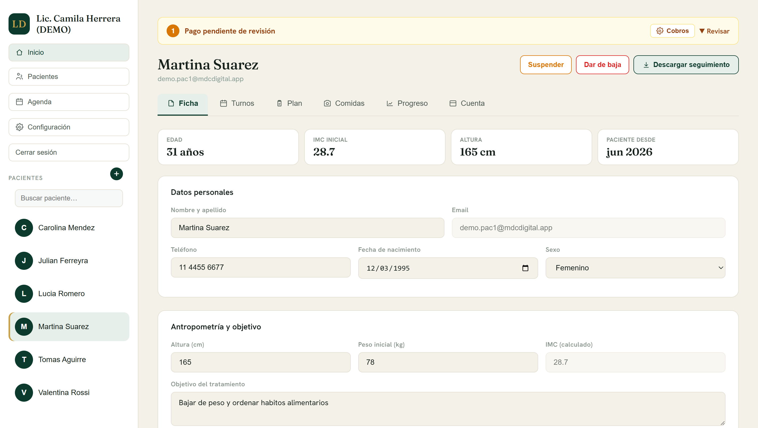
Task: Click the Objetivo del tratamiento textarea
Action: click(448, 409)
